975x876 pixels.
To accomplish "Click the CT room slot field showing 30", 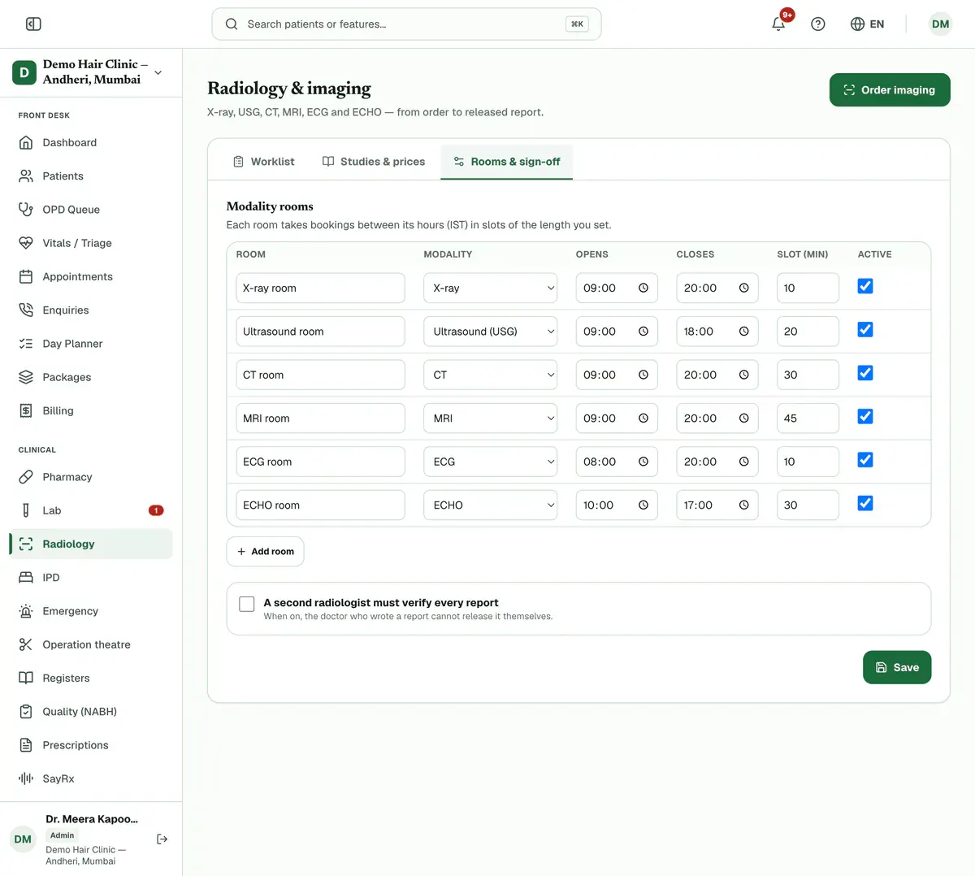I will click(x=808, y=375).
